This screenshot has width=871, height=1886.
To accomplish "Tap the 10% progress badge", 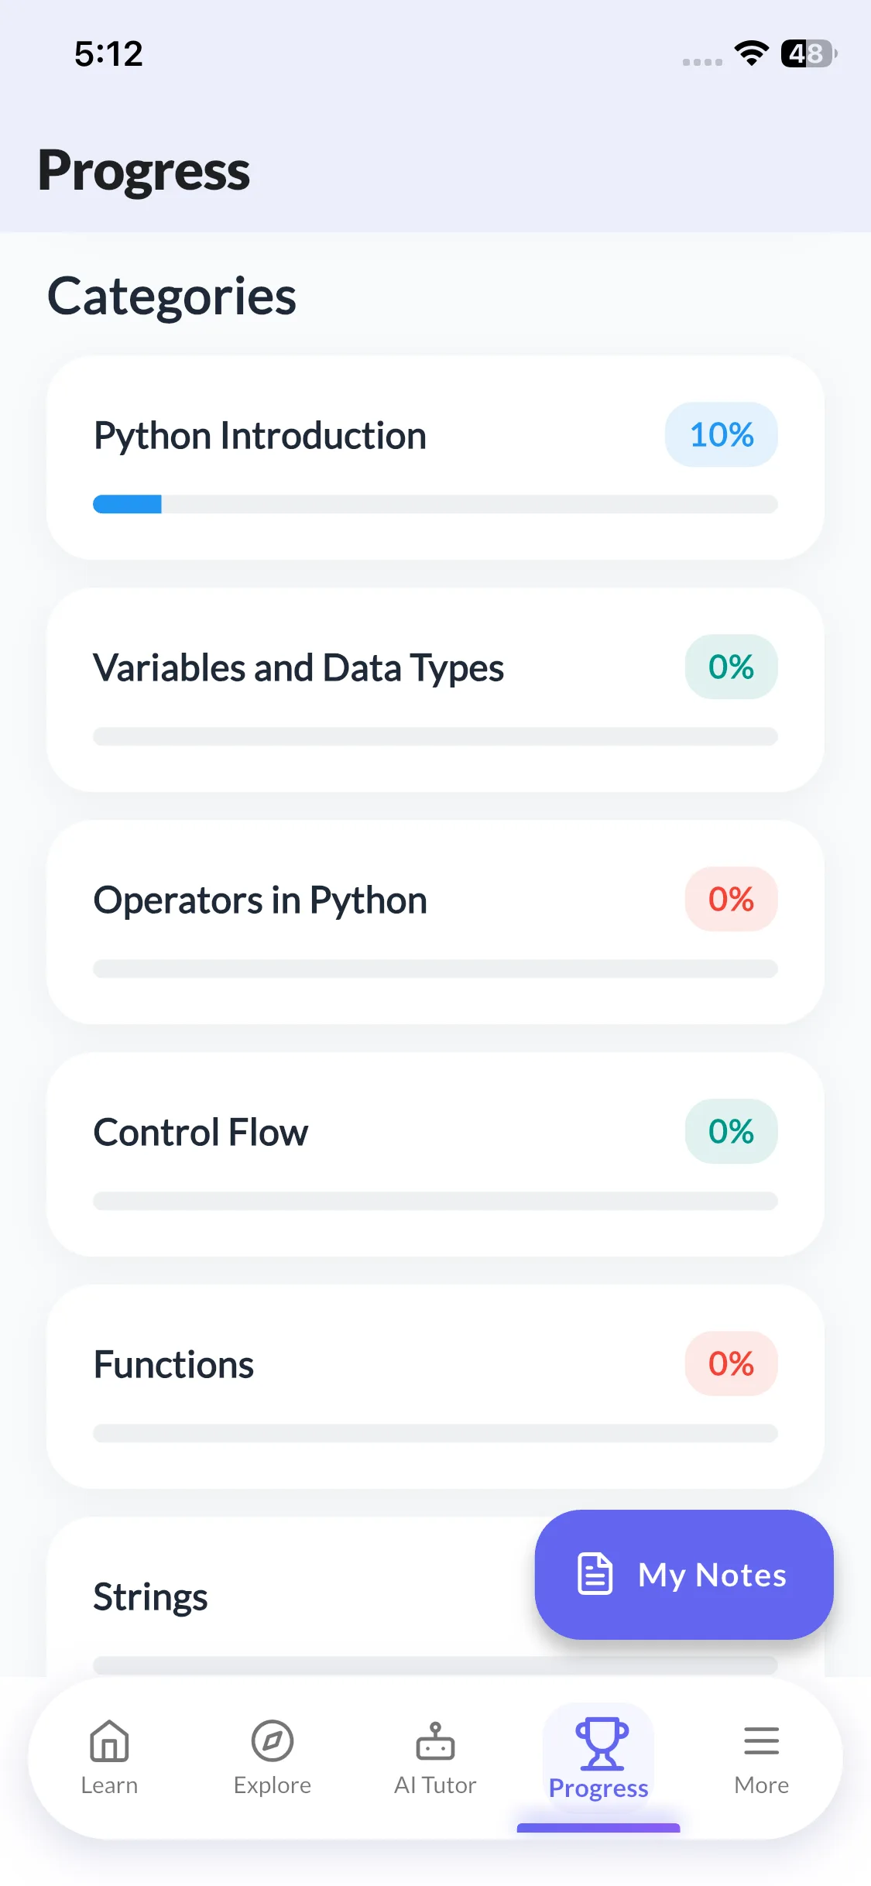I will pos(722,435).
